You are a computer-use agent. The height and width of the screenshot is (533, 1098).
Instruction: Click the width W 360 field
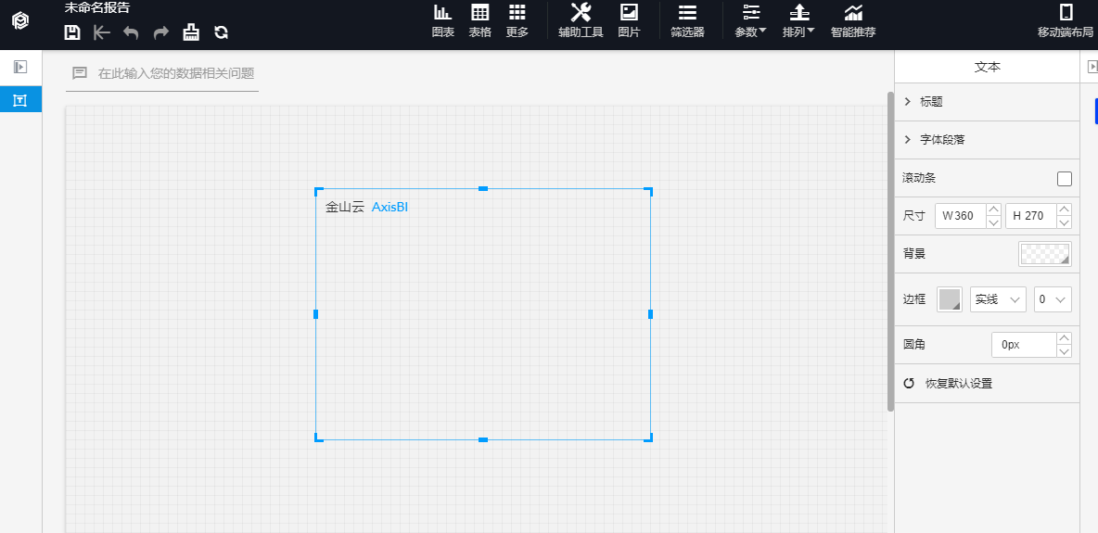(960, 216)
